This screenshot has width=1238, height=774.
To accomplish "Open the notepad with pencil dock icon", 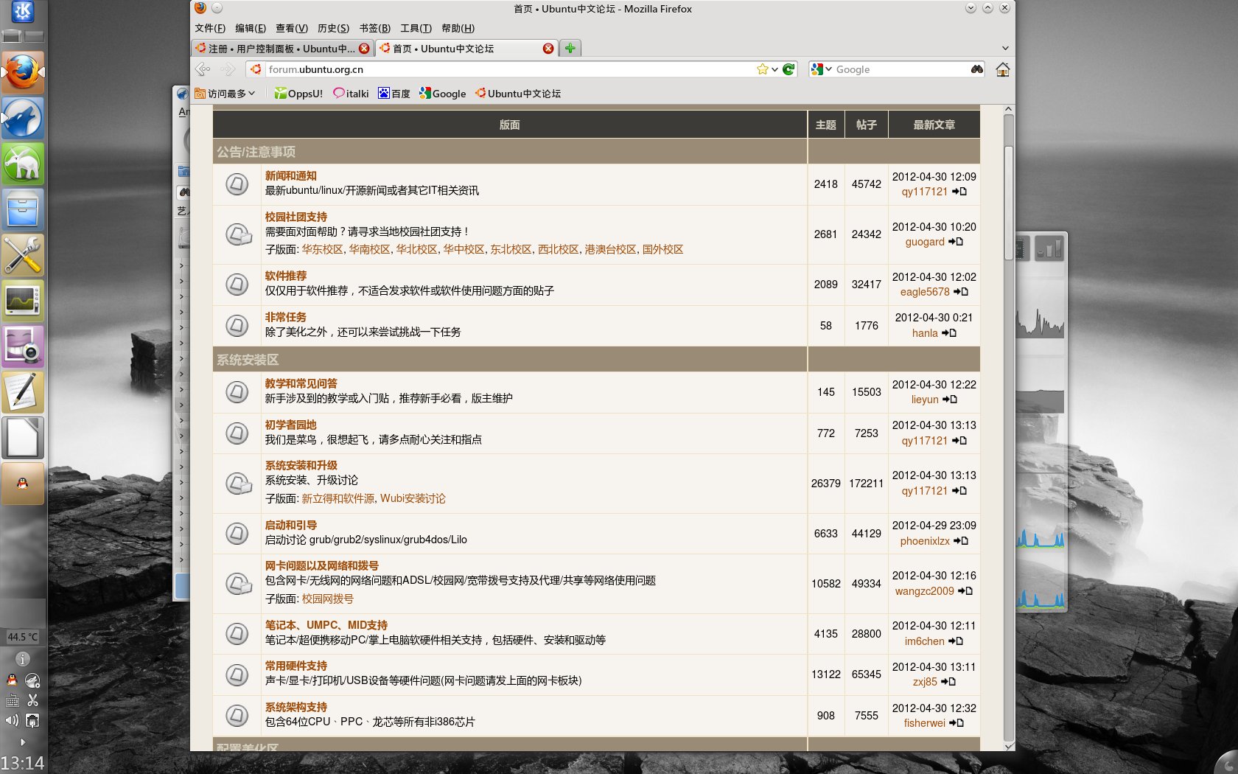I will 23,392.
